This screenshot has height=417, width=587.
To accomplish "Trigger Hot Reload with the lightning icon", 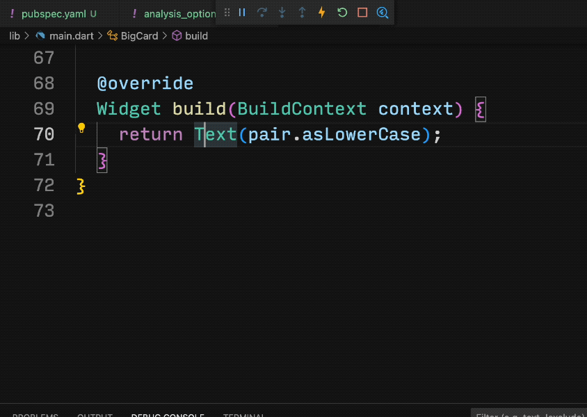I will 321,13.
